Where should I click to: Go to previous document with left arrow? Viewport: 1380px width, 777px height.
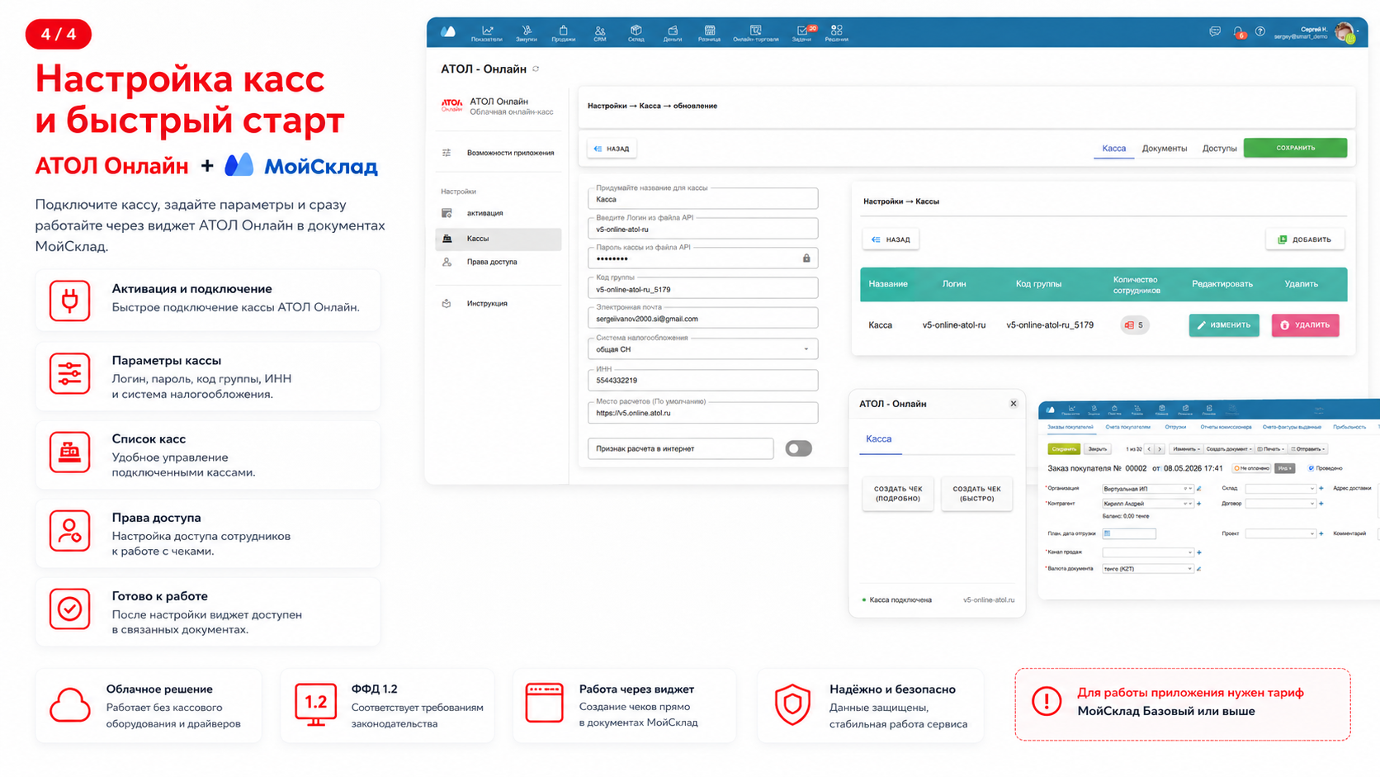click(x=1149, y=449)
